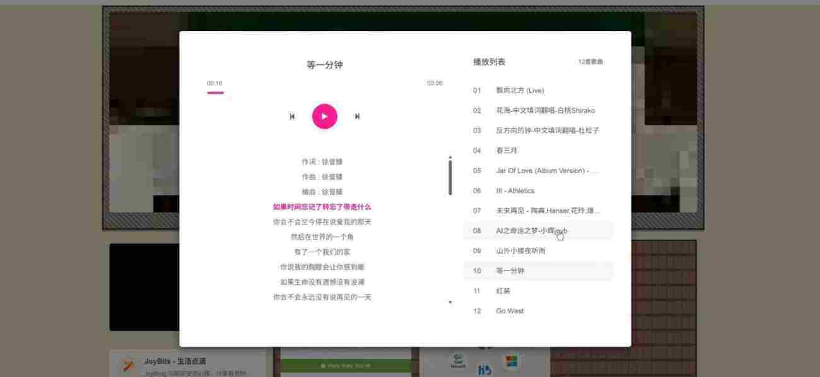This screenshot has width=820, height=377.
Task: Skip to the previous track
Action: click(x=291, y=116)
